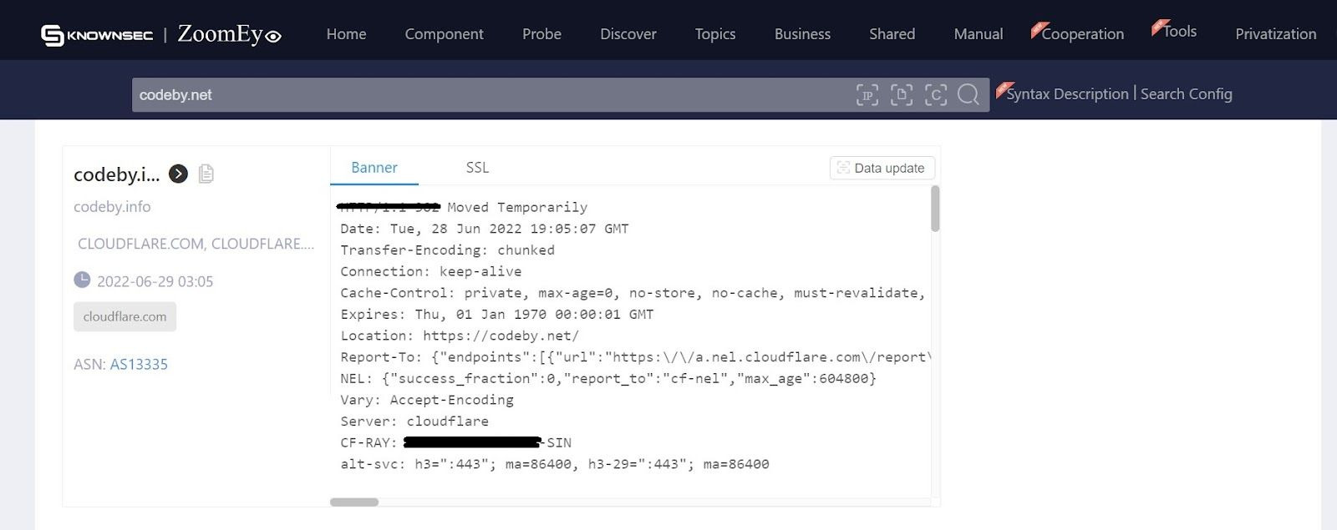Click the Data update button

click(882, 168)
